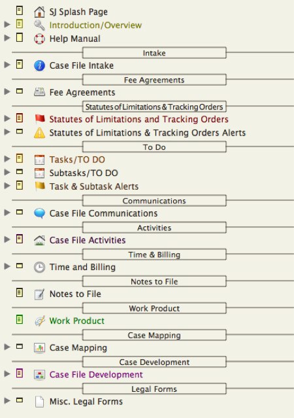This screenshot has width=294, height=418.
Task: Click the lifebuoy icon beside Help Manual
Action: pyautogui.click(x=39, y=39)
